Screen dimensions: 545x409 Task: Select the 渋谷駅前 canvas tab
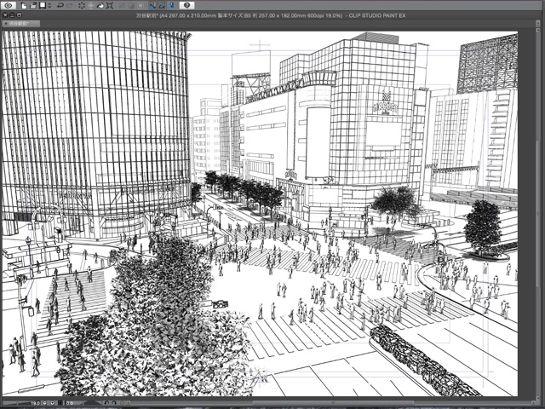[20, 24]
